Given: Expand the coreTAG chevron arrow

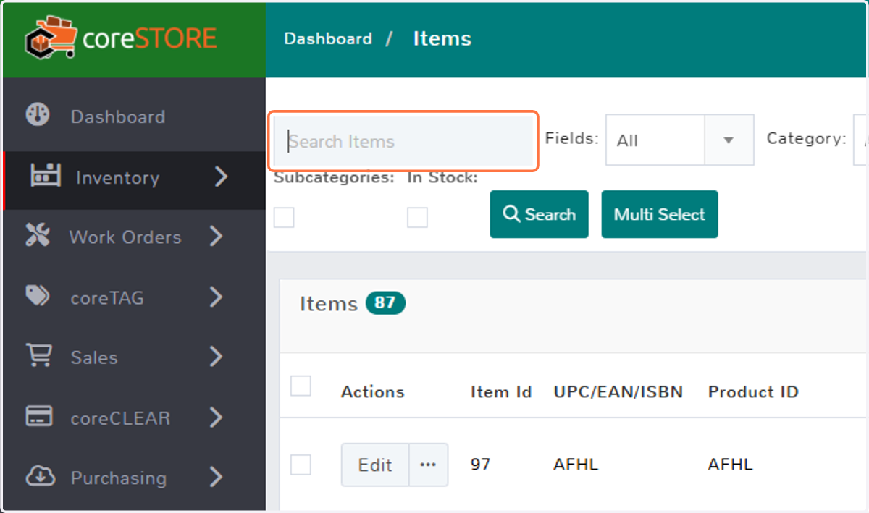Looking at the screenshot, I should [x=216, y=297].
